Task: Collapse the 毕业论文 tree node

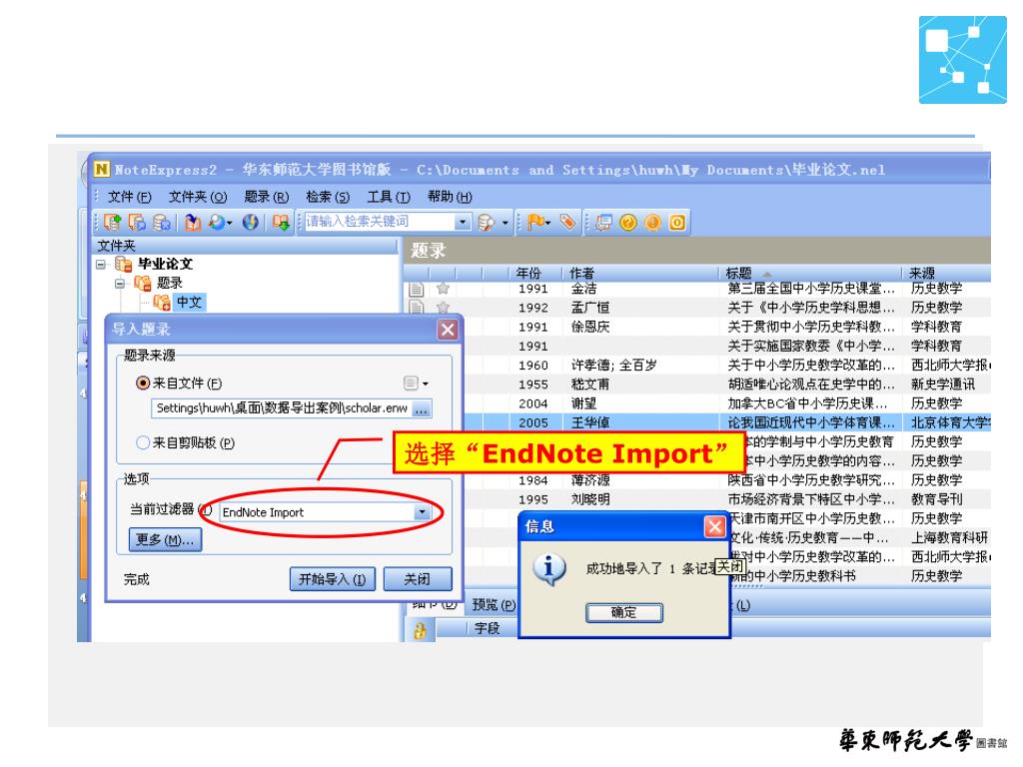Action: click(x=101, y=264)
